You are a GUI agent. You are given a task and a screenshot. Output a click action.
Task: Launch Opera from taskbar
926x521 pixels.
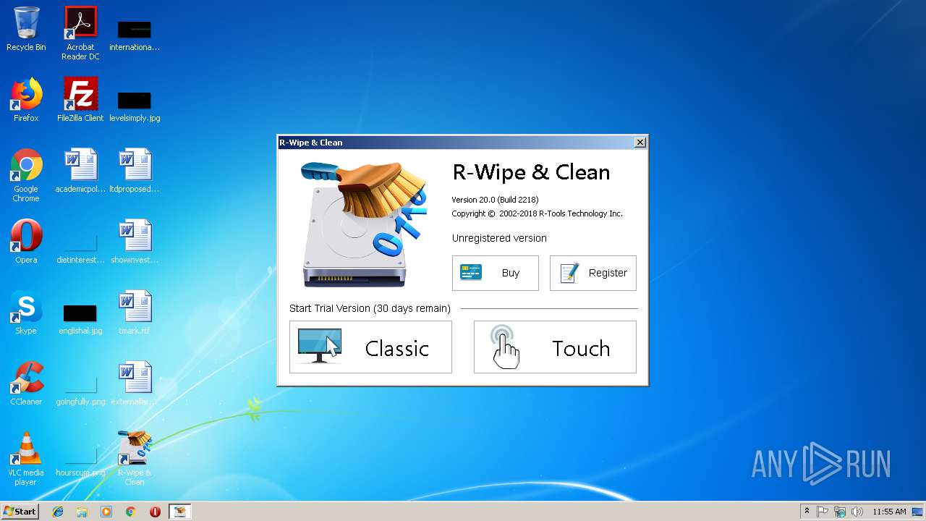[x=155, y=512]
